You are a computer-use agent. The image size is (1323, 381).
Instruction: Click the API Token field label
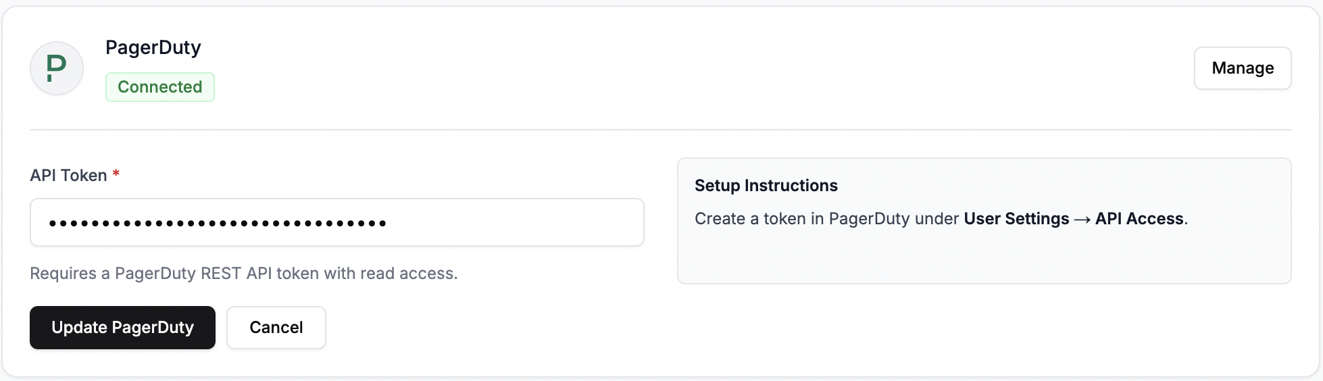pyautogui.click(x=69, y=176)
